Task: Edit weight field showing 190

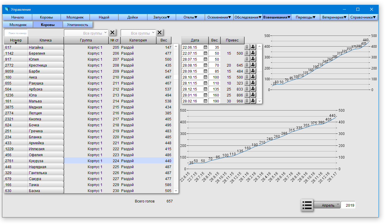Action: coord(214,101)
